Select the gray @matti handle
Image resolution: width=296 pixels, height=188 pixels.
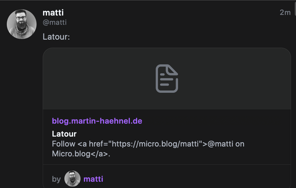[x=55, y=23]
